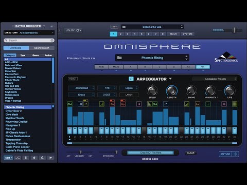Click the play audition icon in browser
This screenshot has width=247, height=185.
pyautogui.click(x=50, y=158)
